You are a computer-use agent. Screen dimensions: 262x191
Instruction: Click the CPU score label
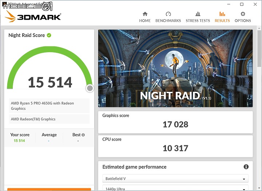112,139
